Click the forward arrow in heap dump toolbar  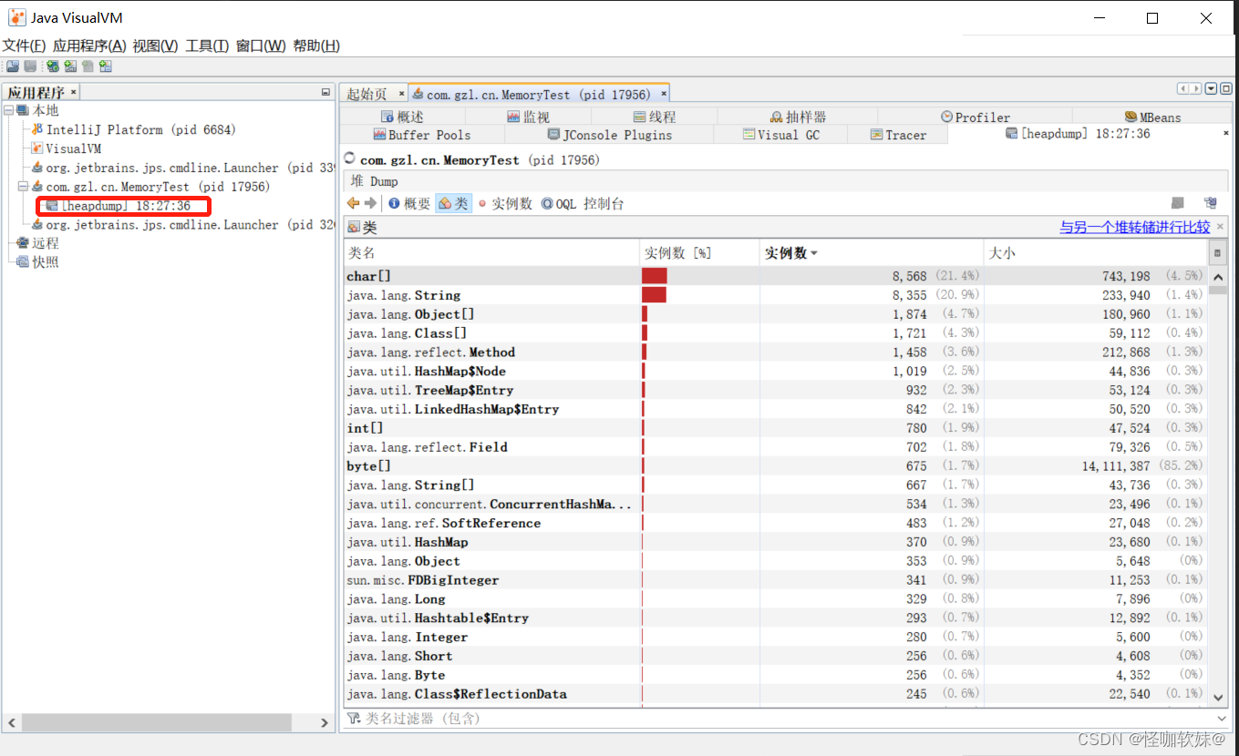click(x=370, y=203)
